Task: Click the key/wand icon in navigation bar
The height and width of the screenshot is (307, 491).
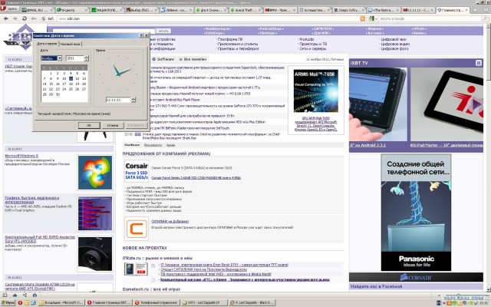Action: (34, 18)
